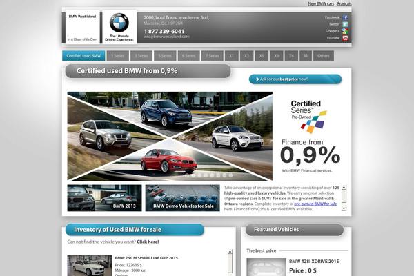Open BMW Demo Vehicles for Sale banner

tap(182, 198)
